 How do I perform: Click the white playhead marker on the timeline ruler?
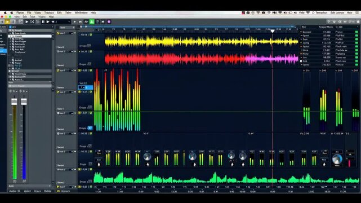[x=273, y=31]
